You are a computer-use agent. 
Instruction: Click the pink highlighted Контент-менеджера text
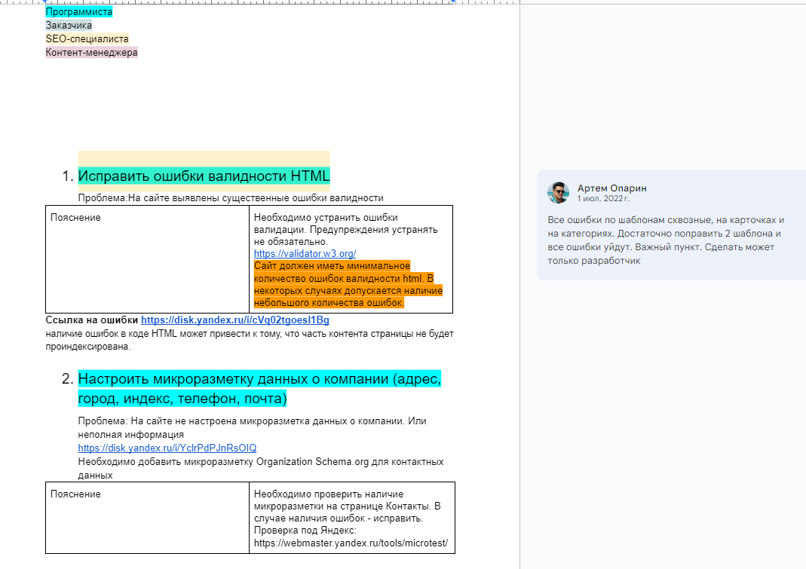[91, 52]
